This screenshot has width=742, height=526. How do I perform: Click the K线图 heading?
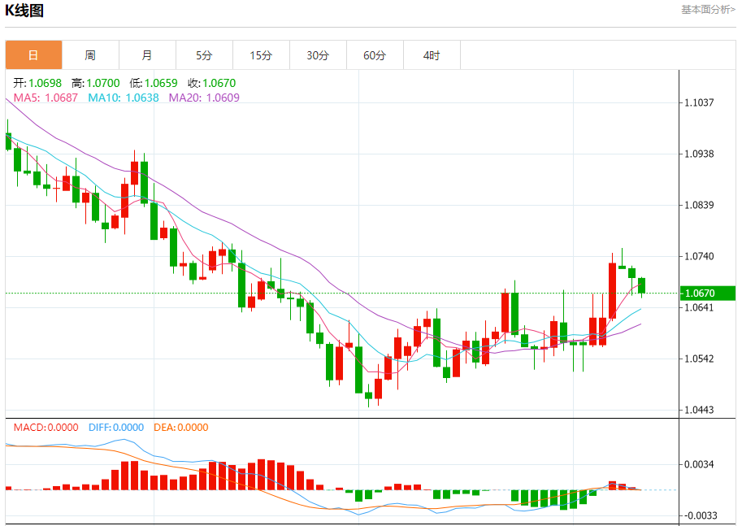(24, 10)
